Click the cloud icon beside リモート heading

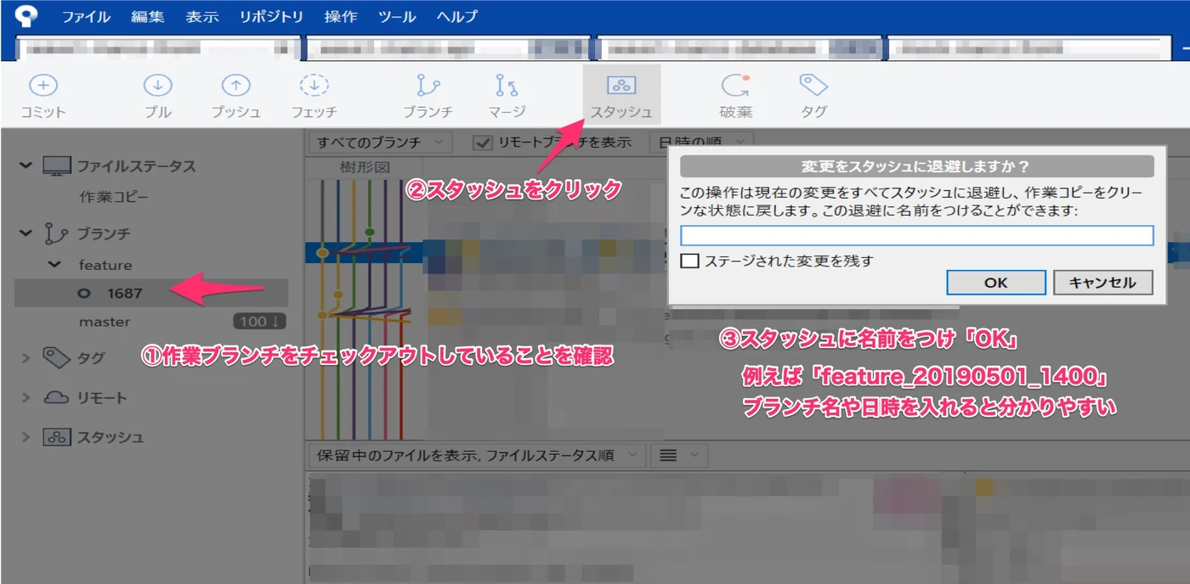click(56, 397)
